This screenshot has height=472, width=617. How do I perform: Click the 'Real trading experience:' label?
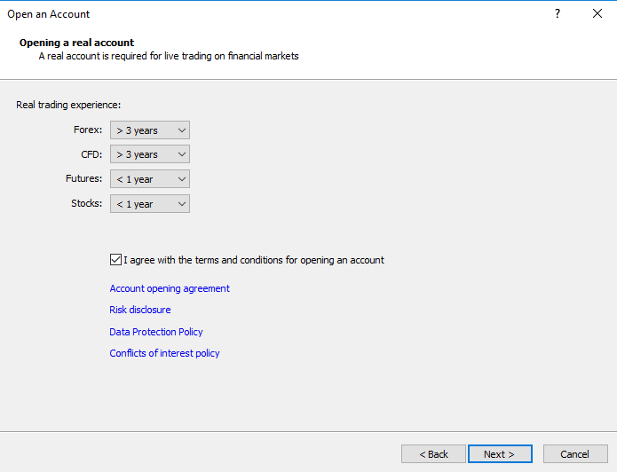coord(68,105)
